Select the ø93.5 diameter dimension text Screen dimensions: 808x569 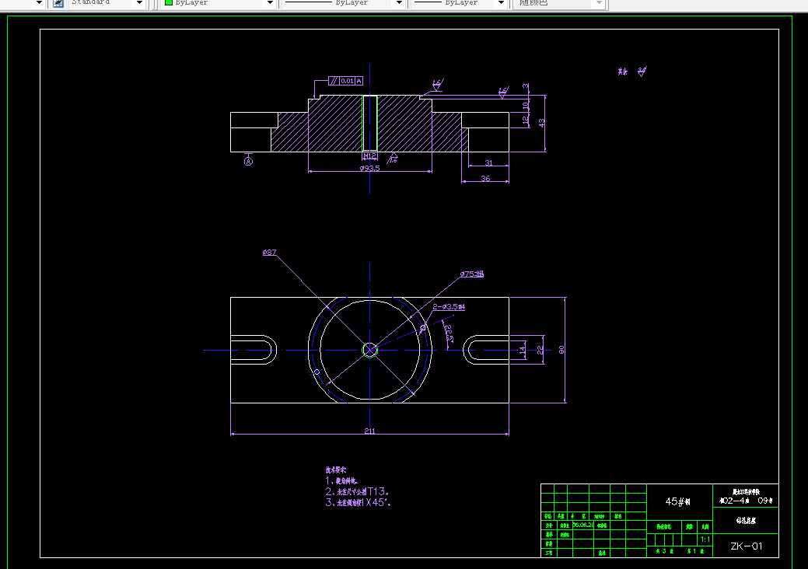(369, 168)
